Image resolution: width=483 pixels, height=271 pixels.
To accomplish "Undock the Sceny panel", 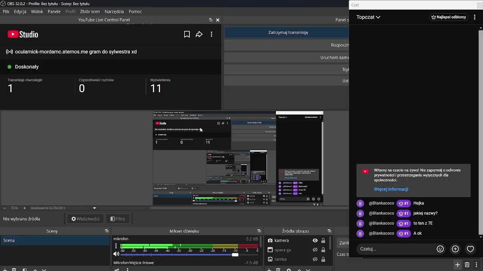I will tap(107, 231).
